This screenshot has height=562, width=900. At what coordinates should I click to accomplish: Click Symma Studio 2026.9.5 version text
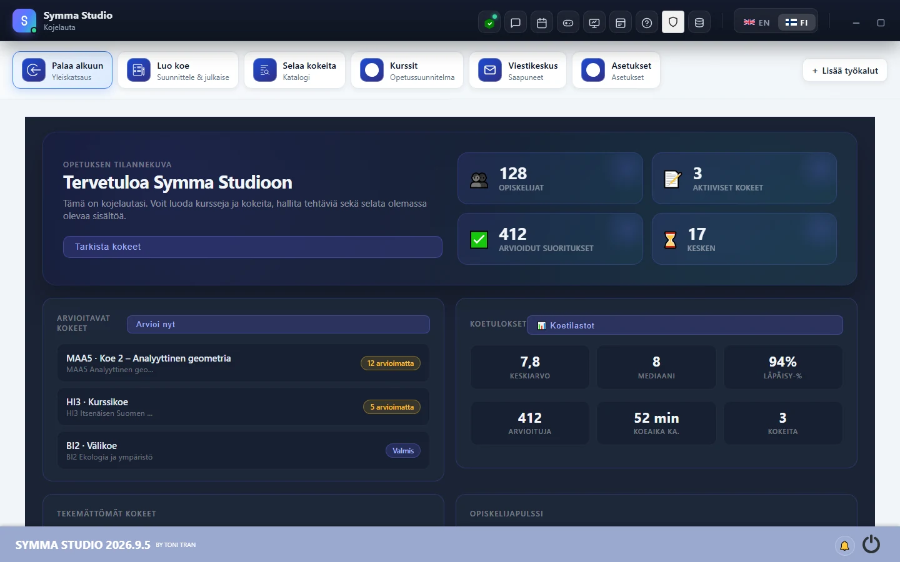83,545
